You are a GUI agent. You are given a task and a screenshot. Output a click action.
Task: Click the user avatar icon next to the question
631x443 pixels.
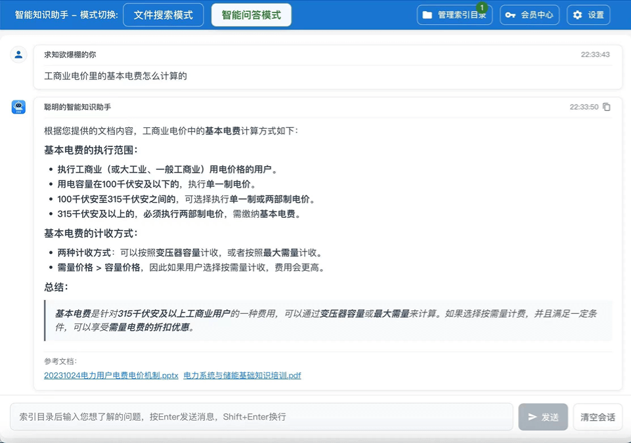click(x=18, y=54)
